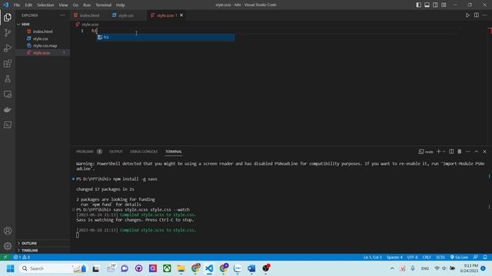The image size is (492, 276).
Task: Open the Extensions view
Action: (x=8, y=64)
